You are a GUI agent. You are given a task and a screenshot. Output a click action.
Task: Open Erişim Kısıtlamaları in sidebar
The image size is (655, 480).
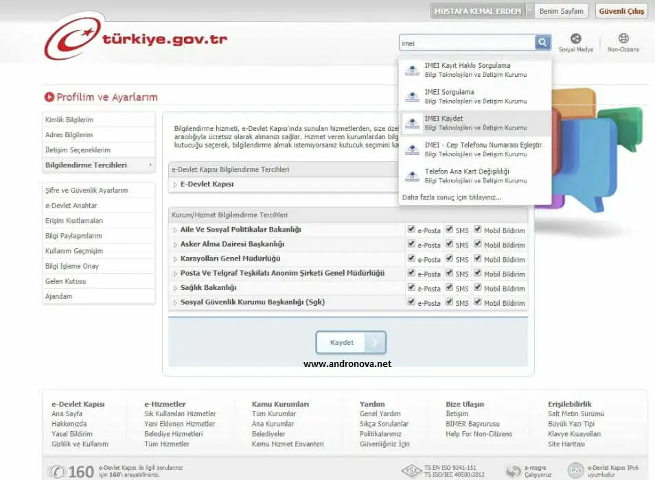[99, 221]
